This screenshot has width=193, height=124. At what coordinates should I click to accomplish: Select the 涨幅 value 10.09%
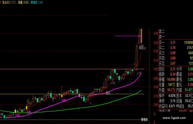(x=171, y=79)
